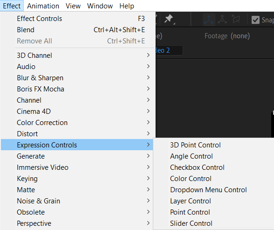Expand the 3D Channel submenu arrow

148,55
